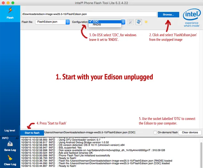Click Start to flash button
Image resolution: width=203 pixels, height=168 pixels.
[x=32, y=133]
